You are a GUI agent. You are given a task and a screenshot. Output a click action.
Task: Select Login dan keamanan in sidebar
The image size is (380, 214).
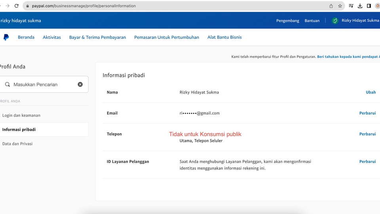tap(21, 115)
